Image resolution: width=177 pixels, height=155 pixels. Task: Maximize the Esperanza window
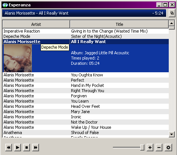(x=165, y=5)
